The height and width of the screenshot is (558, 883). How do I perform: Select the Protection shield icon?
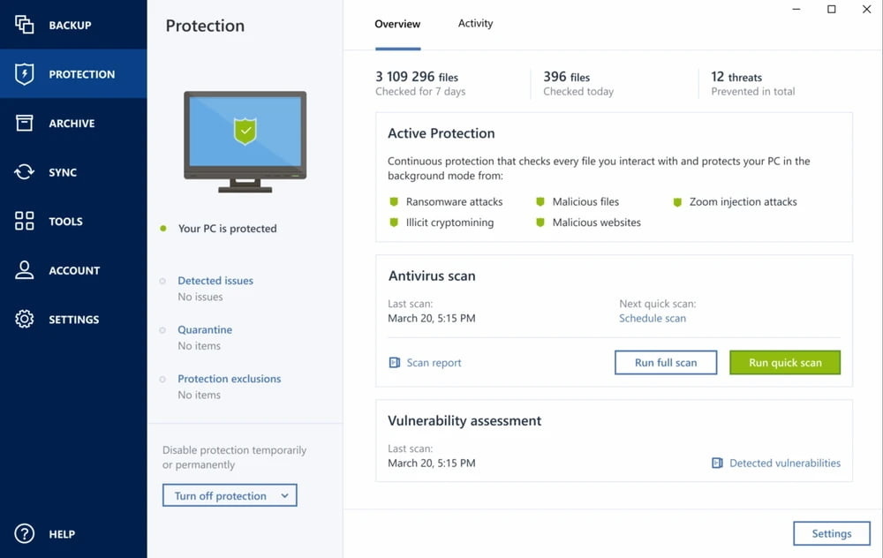(25, 73)
